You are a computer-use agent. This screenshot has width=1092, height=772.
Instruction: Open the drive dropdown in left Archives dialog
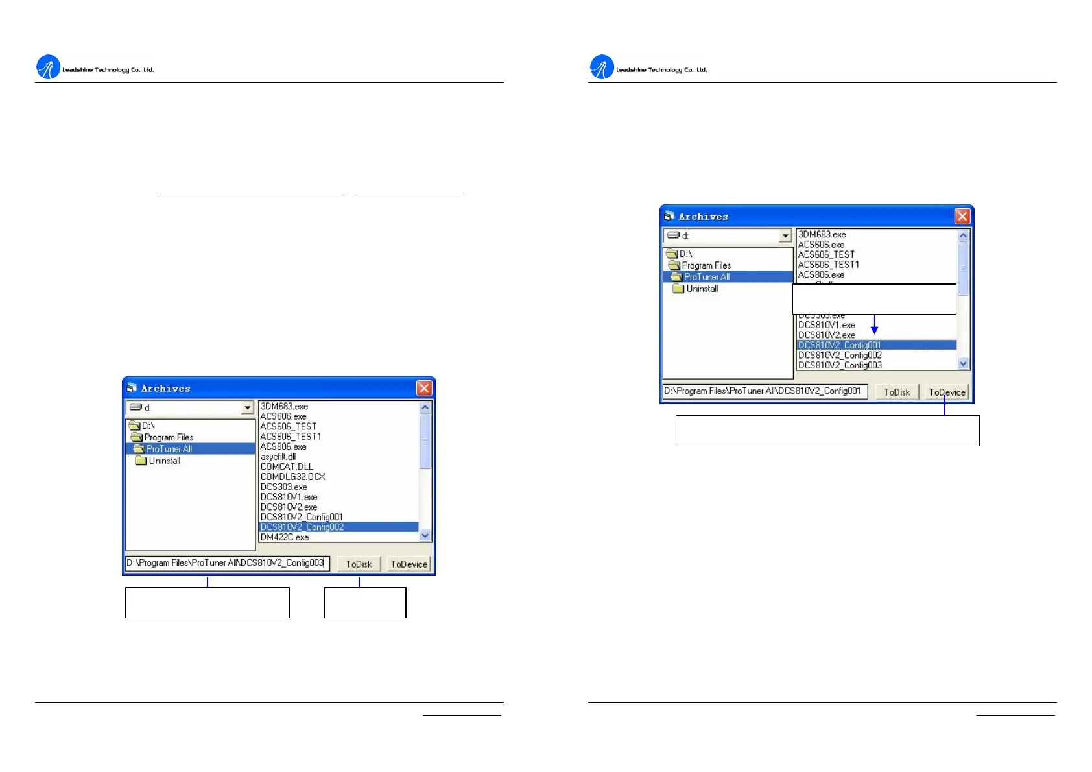pos(247,408)
